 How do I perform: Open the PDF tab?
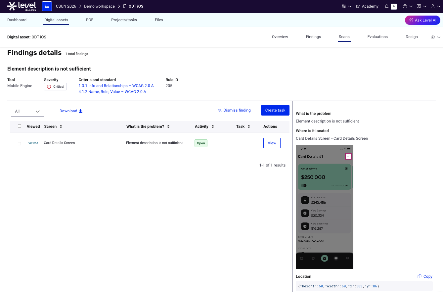(x=90, y=20)
